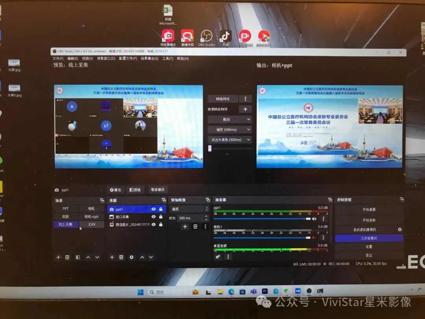Click 相机1 volume slider handle
425x319 pixels.
pyautogui.click(x=308, y=237)
